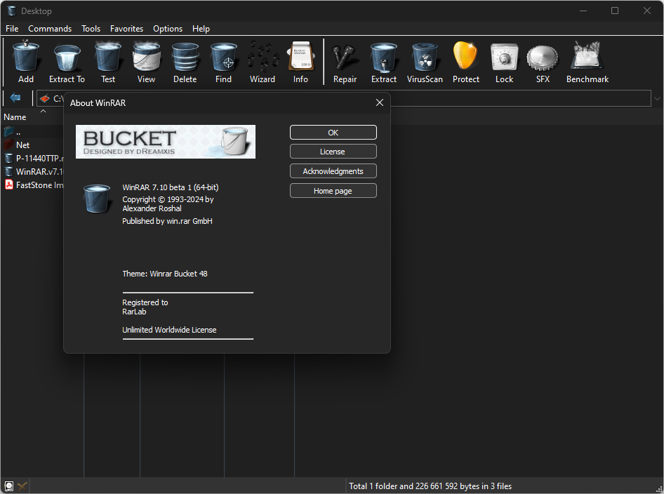Viewport: 664px width, 494px height.
Task: Select the P-11440TTP file row
Action: (33, 159)
